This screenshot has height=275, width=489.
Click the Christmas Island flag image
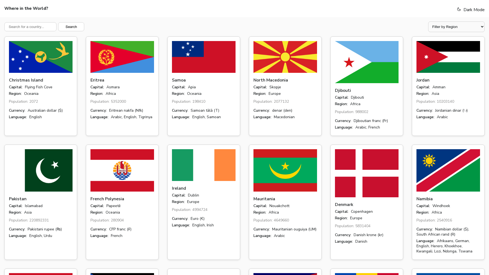point(41,57)
